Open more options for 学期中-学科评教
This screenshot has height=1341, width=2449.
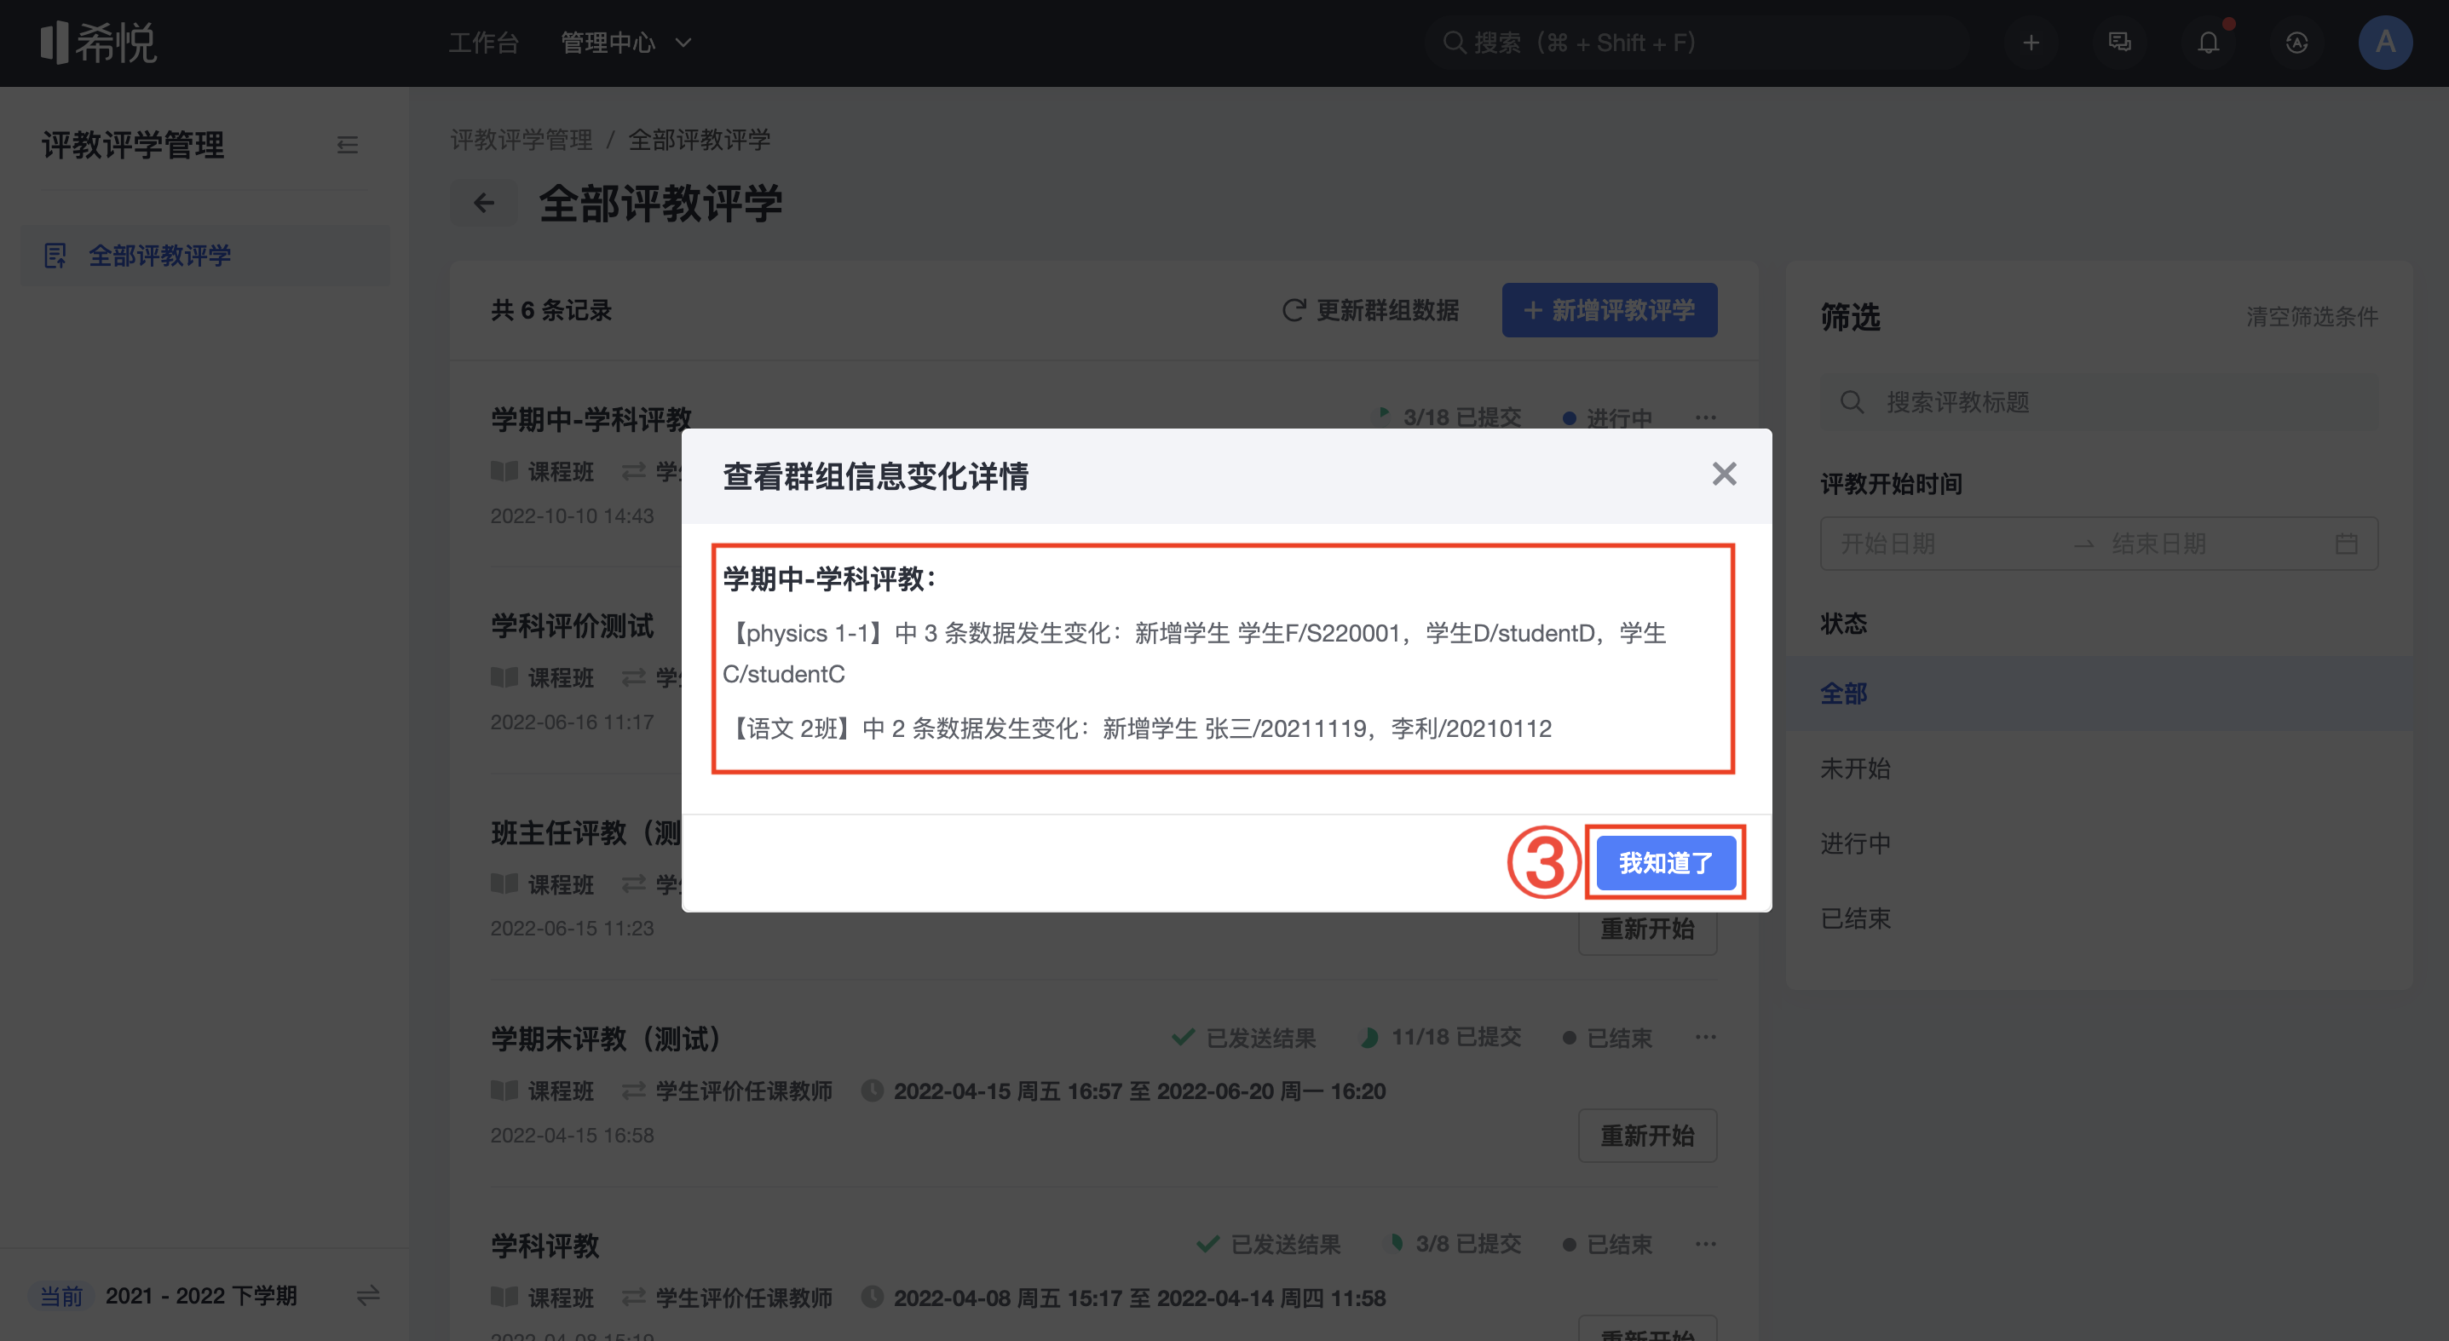1706,417
